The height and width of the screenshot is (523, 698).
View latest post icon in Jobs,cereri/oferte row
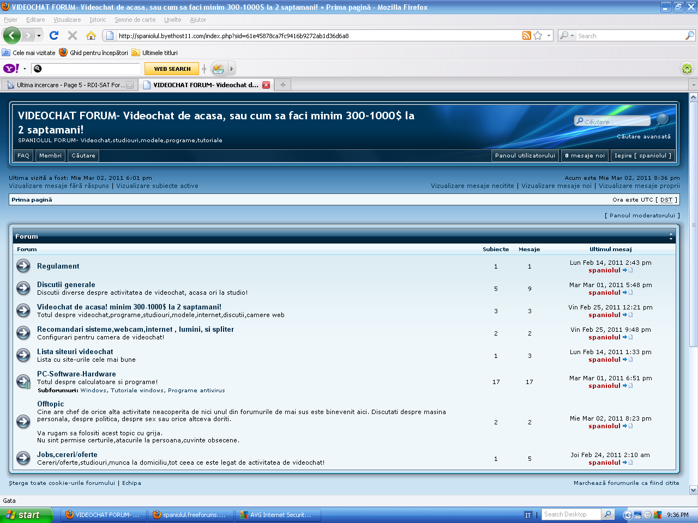(628, 463)
